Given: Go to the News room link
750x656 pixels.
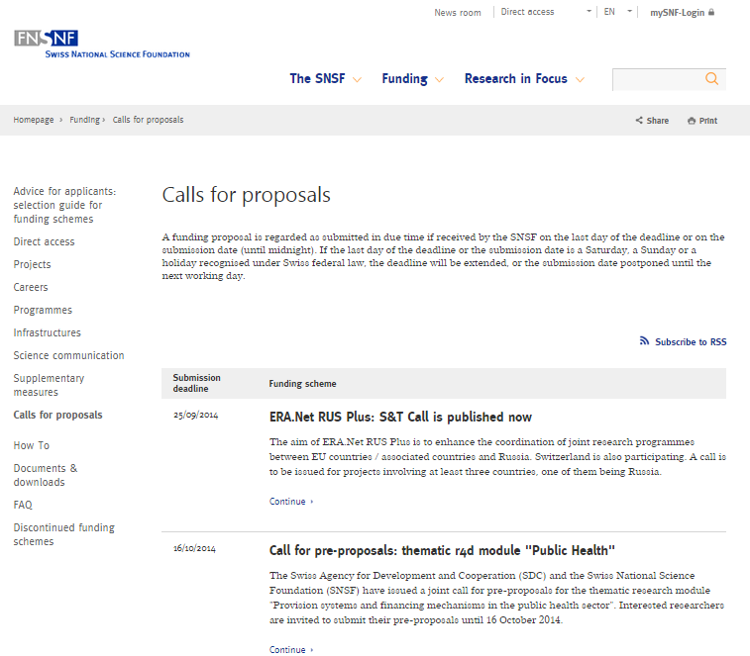Looking at the screenshot, I should pyautogui.click(x=457, y=13).
